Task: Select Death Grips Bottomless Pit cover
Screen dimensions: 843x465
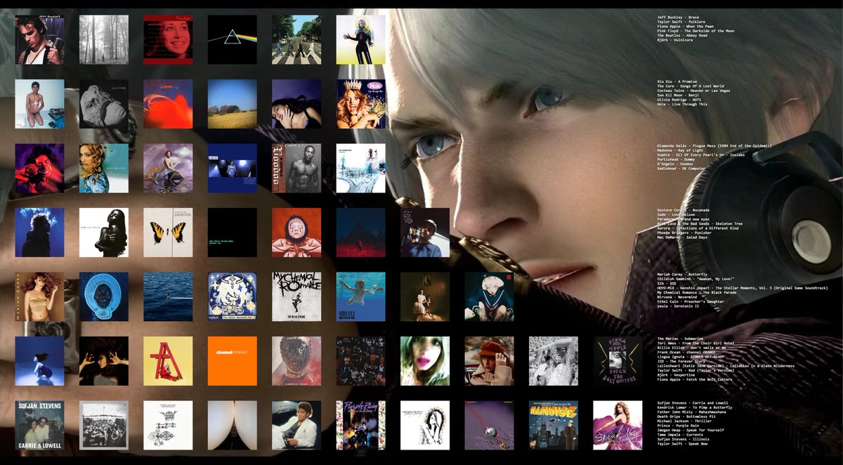Action: coord(233,426)
